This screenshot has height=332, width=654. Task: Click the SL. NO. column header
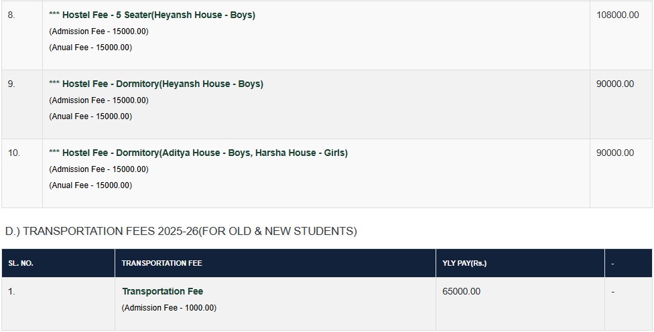point(21,263)
